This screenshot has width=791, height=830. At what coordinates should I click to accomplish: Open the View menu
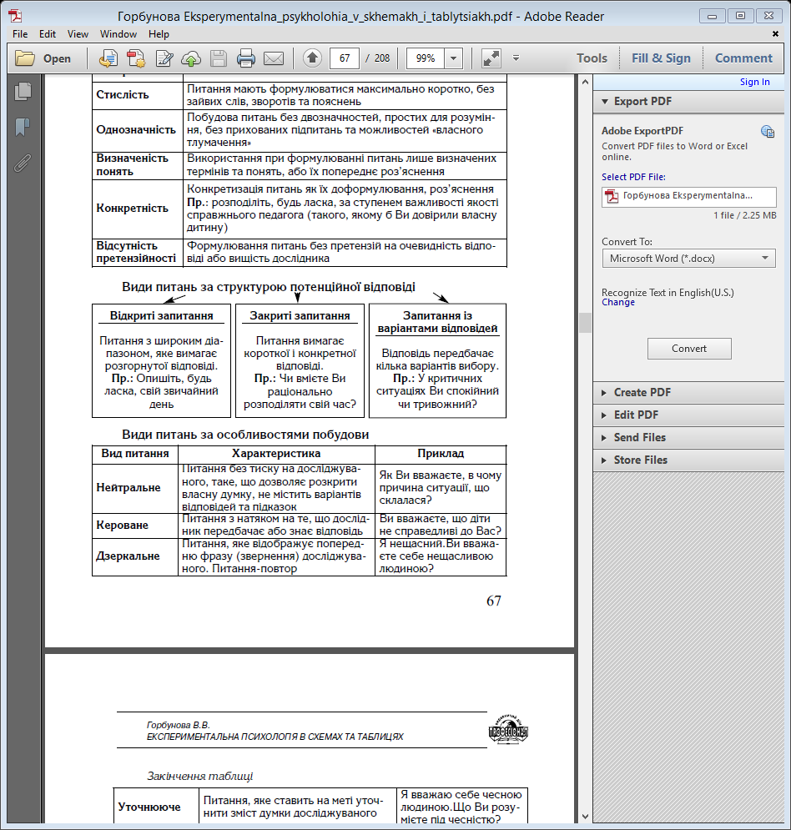(78, 34)
